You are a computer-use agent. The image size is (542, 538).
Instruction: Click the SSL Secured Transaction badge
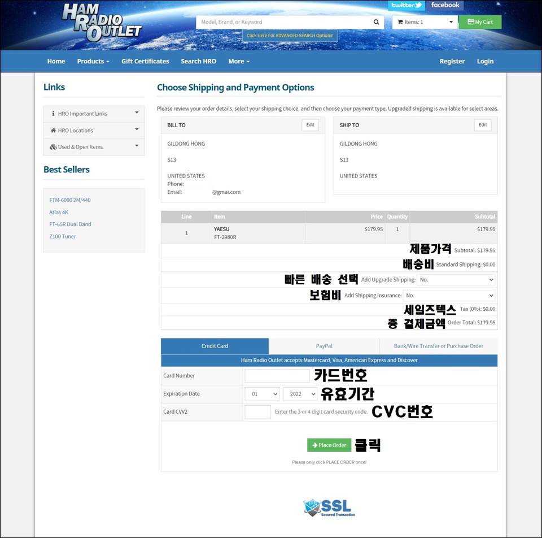tap(329, 508)
